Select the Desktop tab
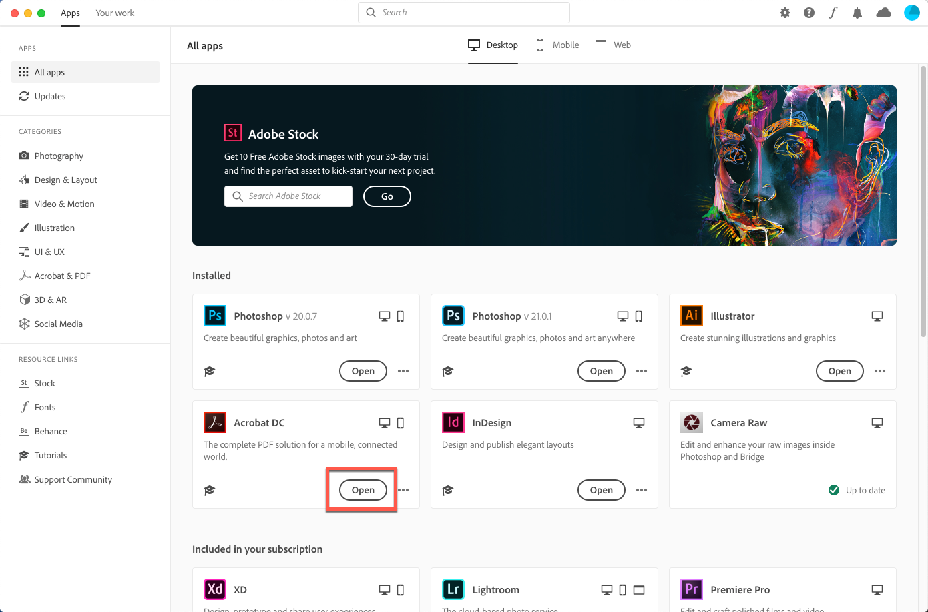Viewport: 928px width, 612px height. click(x=493, y=45)
